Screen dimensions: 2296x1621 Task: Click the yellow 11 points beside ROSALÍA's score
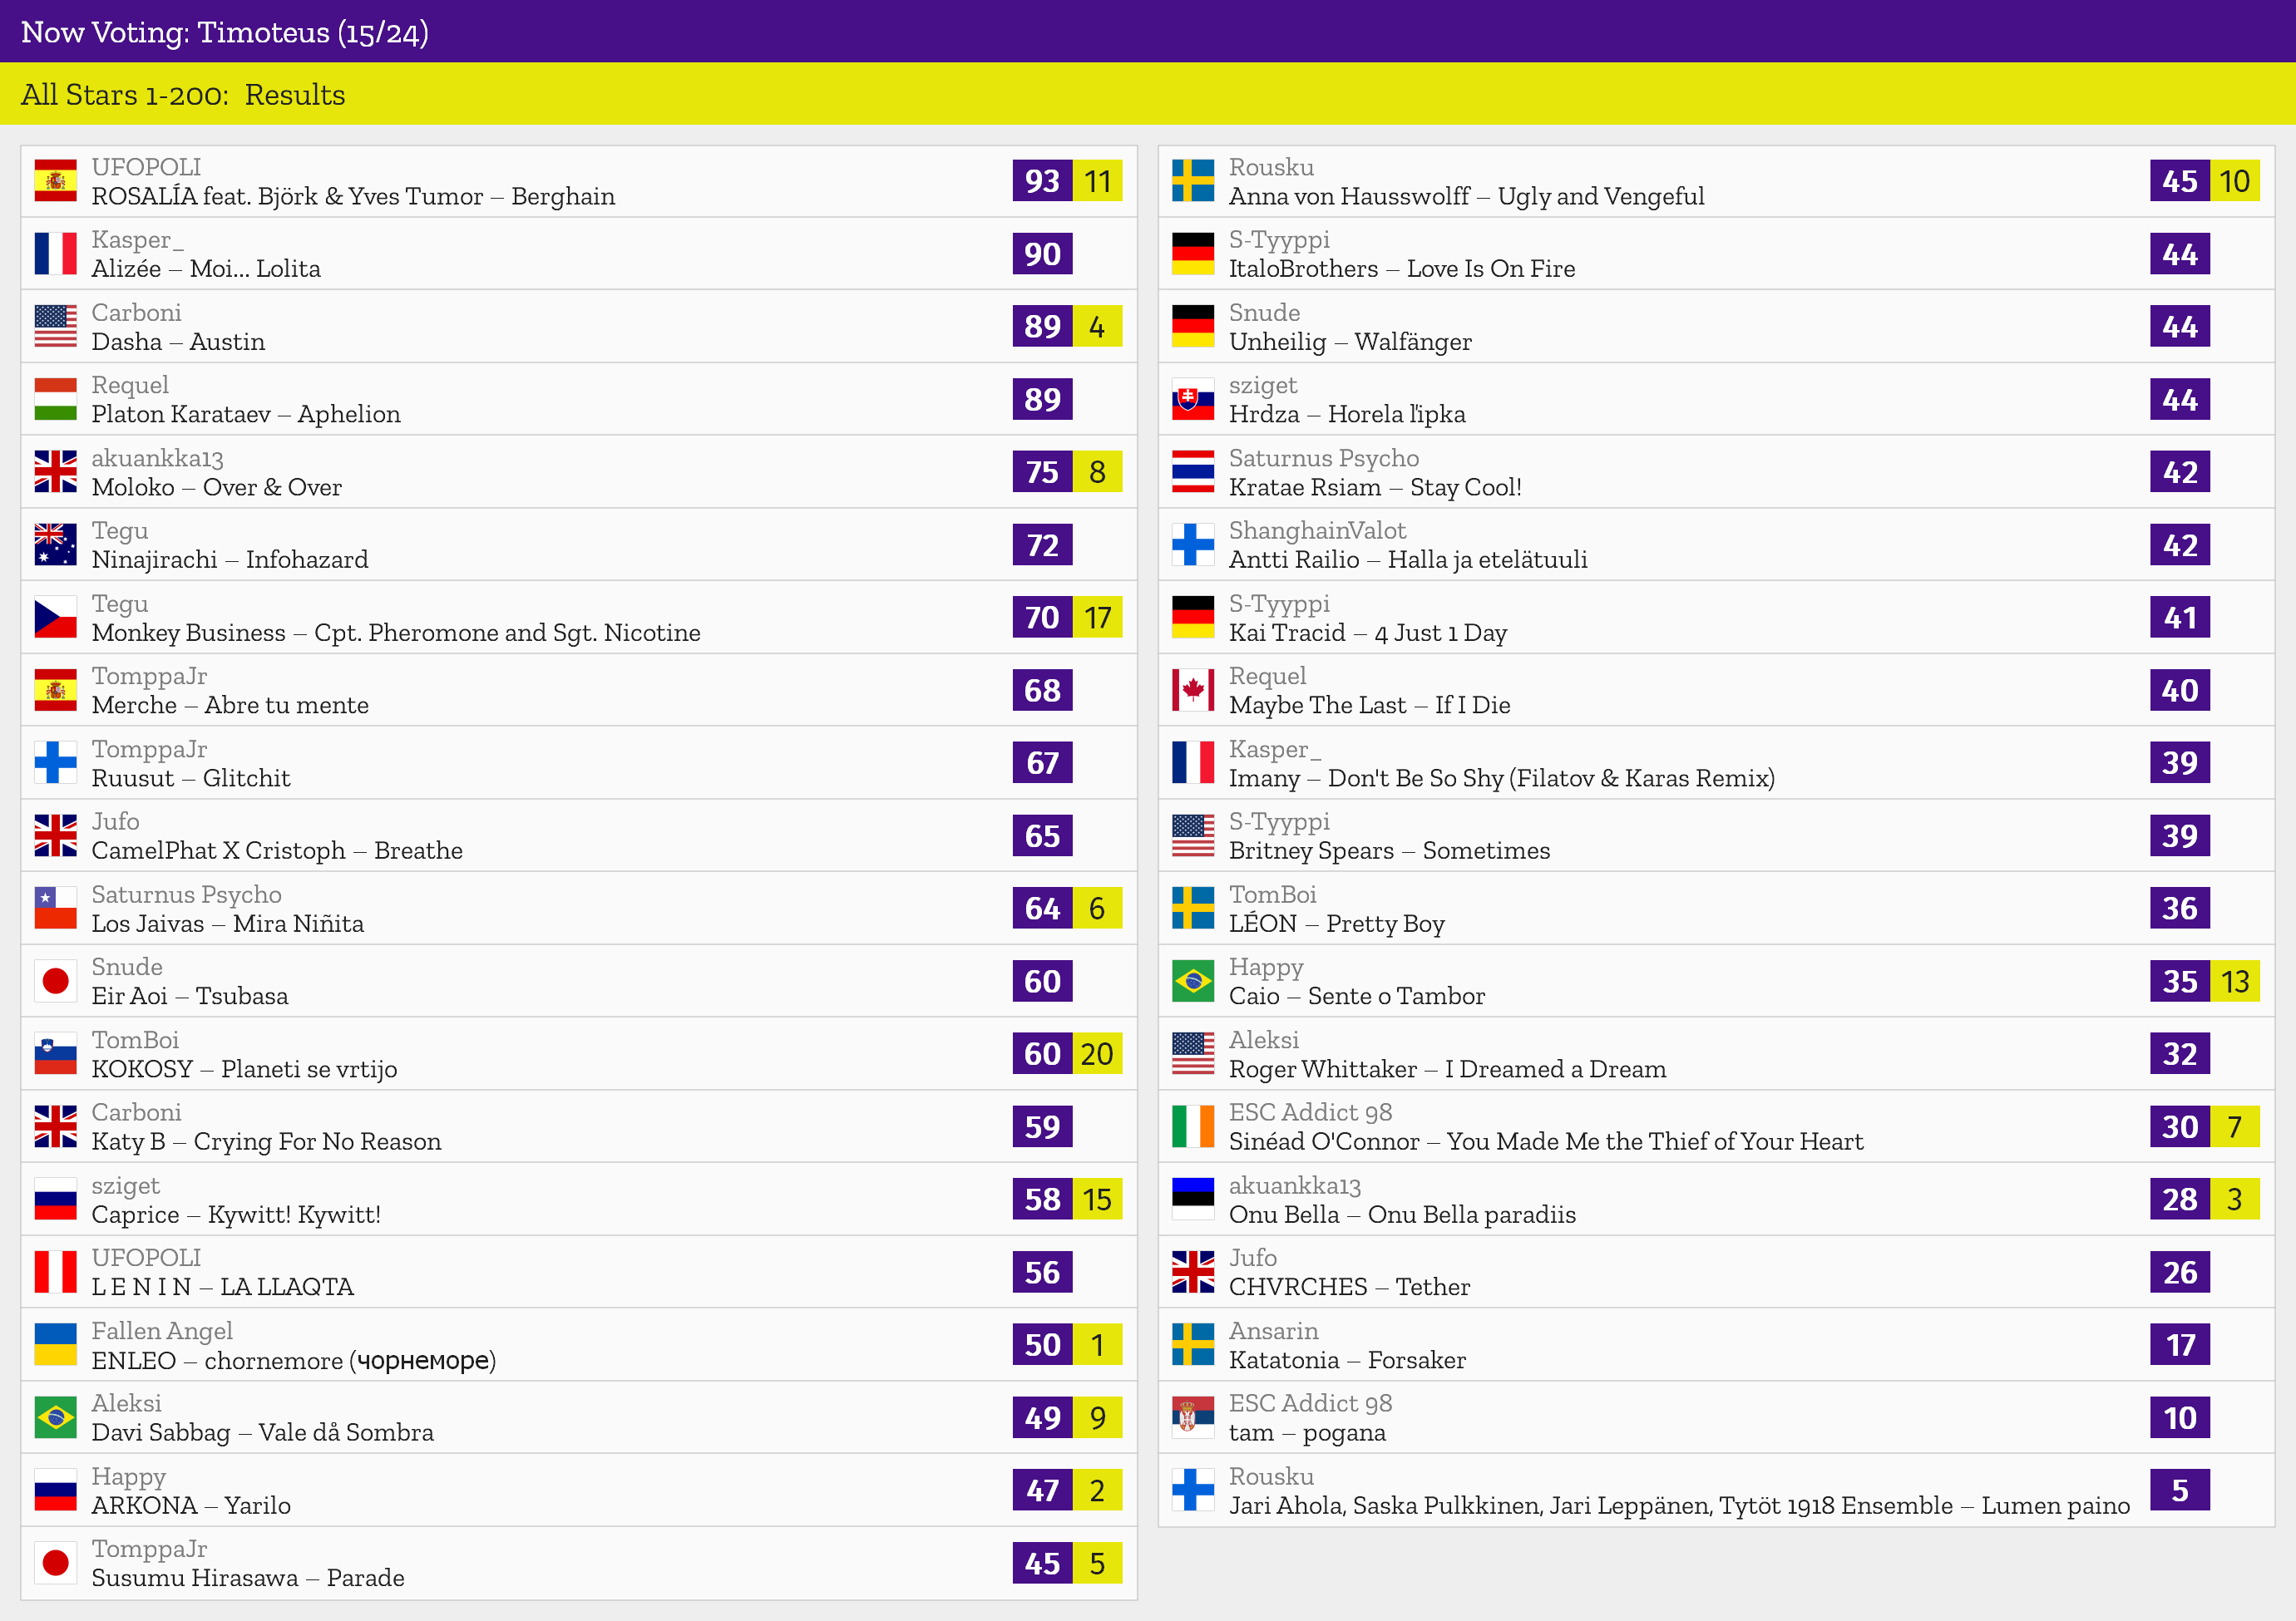(x=1098, y=181)
